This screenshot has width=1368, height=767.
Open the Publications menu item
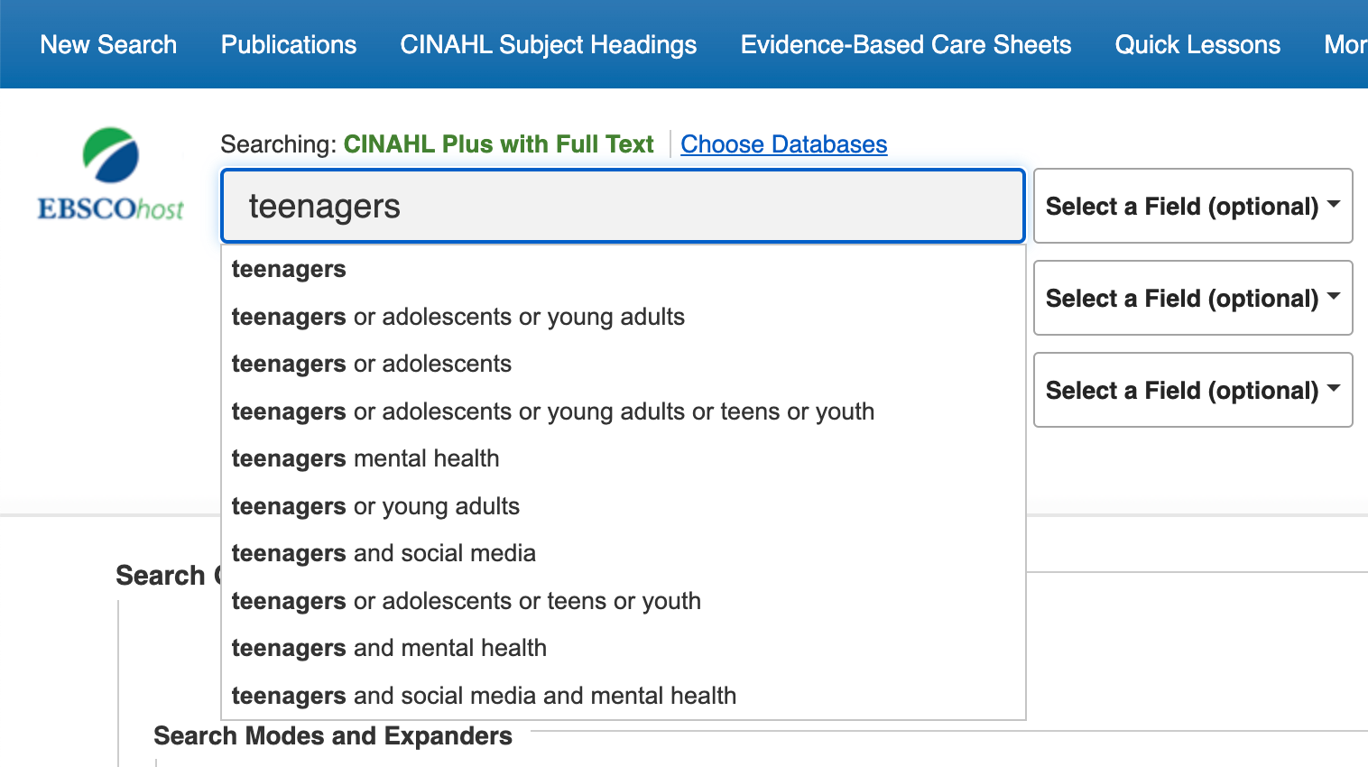coord(289,44)
